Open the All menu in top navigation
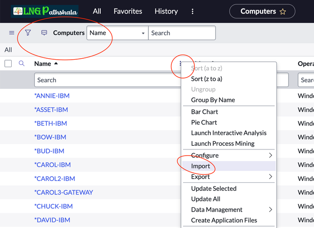This screenshot has height=228, width=314. [x=97, y=11]
